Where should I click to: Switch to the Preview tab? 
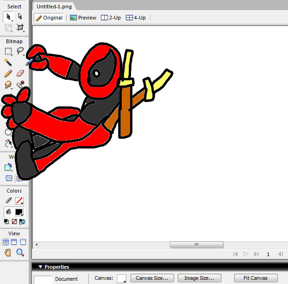[x=83, y=18]
